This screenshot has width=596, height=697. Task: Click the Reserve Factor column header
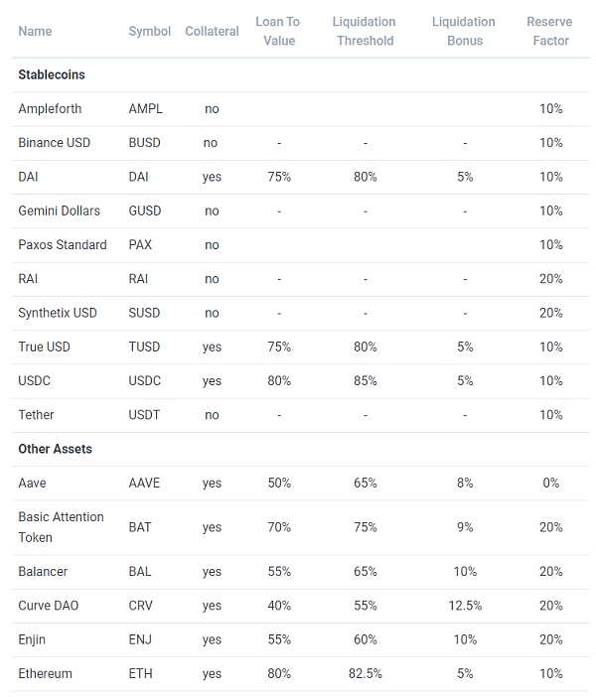[x=550, y=31]
